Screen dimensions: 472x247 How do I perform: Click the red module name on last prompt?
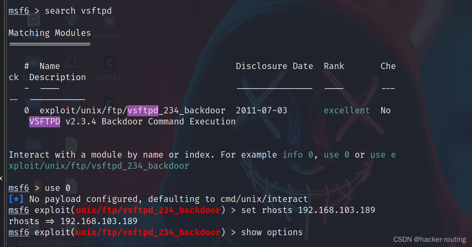tap(148, 232)
